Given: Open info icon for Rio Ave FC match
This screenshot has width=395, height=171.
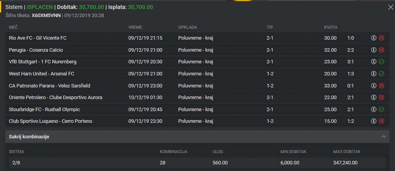Looking at the screenshot, I should (x=374, y=38).
